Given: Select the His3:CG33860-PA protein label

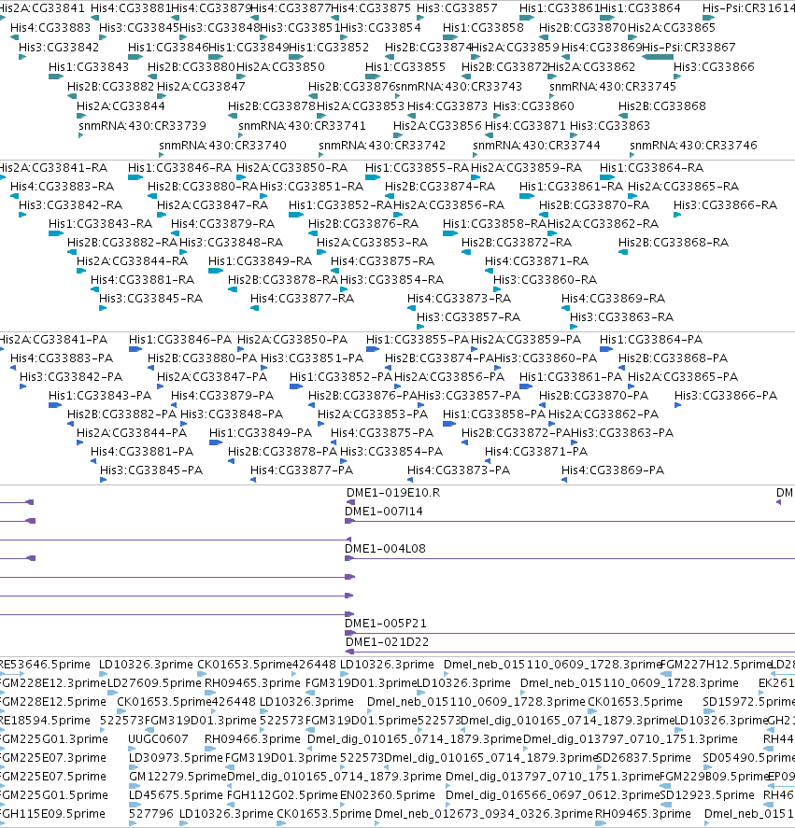Looking at the screenshot, I should [546, 358].
